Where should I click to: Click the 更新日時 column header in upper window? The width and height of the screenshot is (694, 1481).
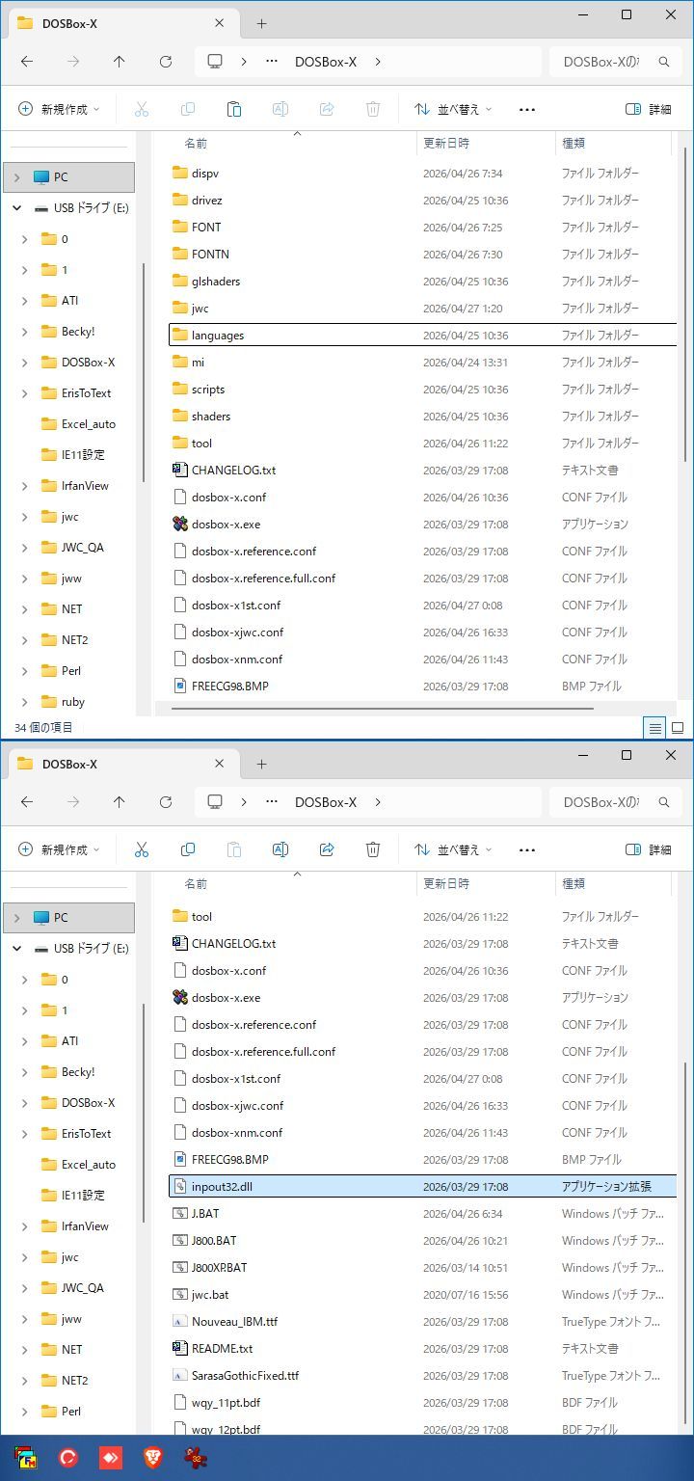point(446,143)
